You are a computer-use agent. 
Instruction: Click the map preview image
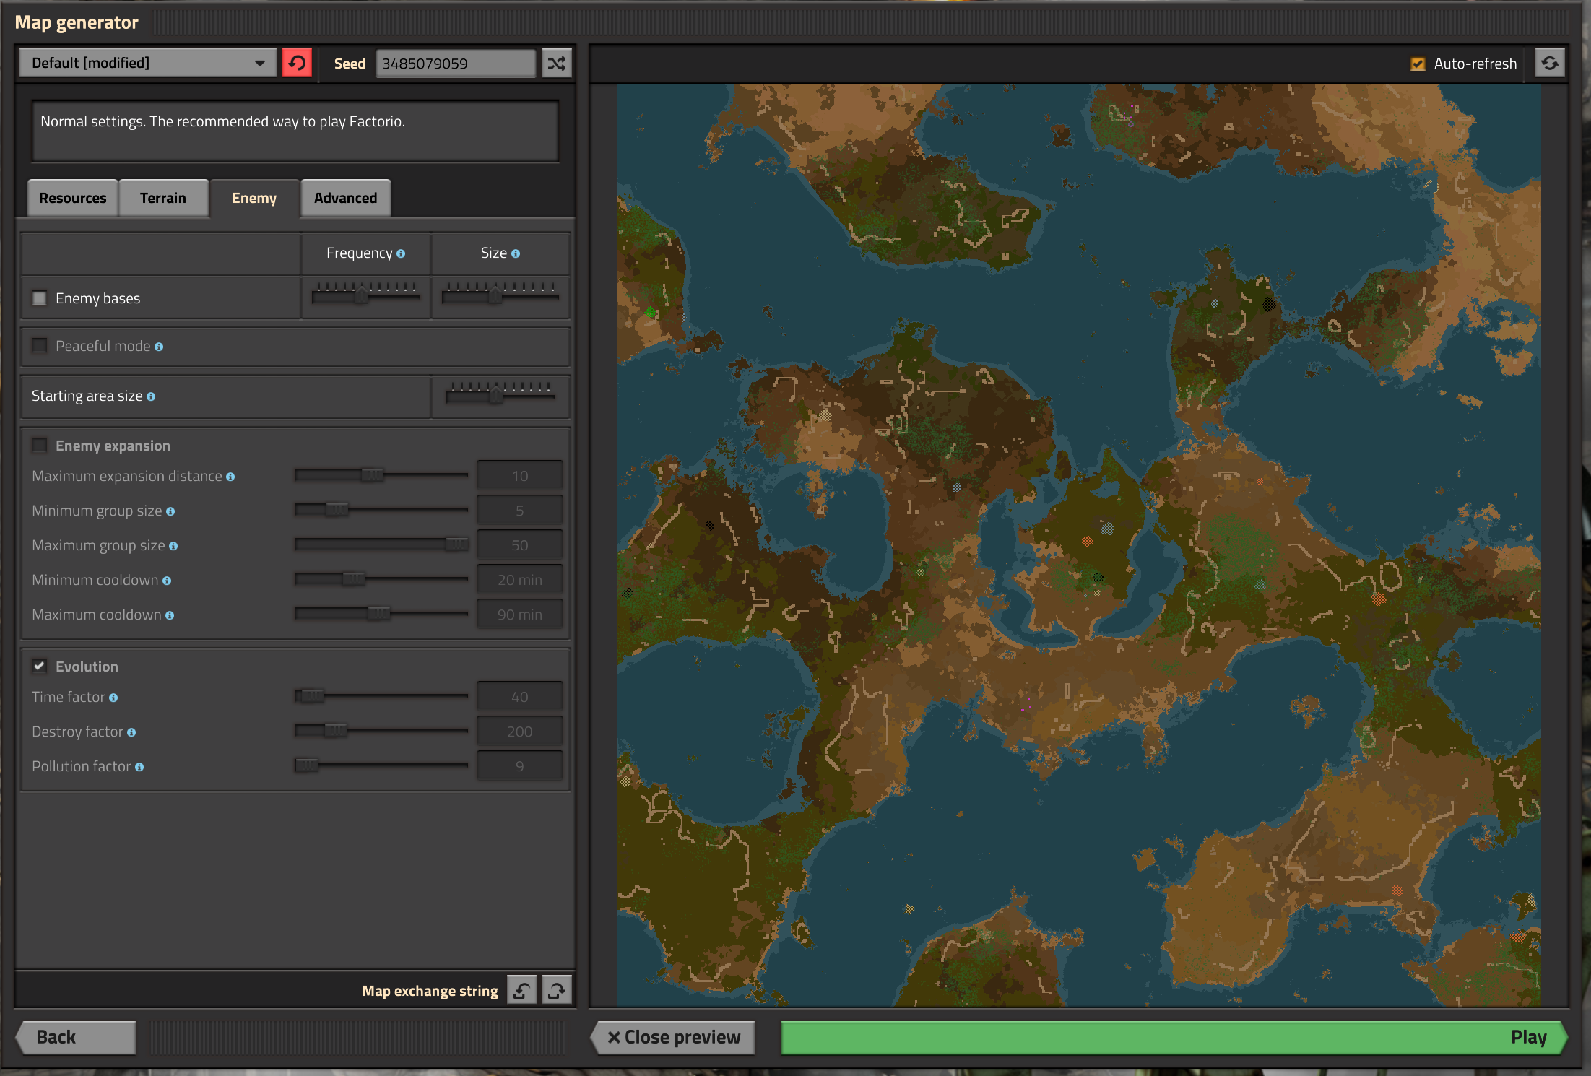click(x=1078, y=545)
